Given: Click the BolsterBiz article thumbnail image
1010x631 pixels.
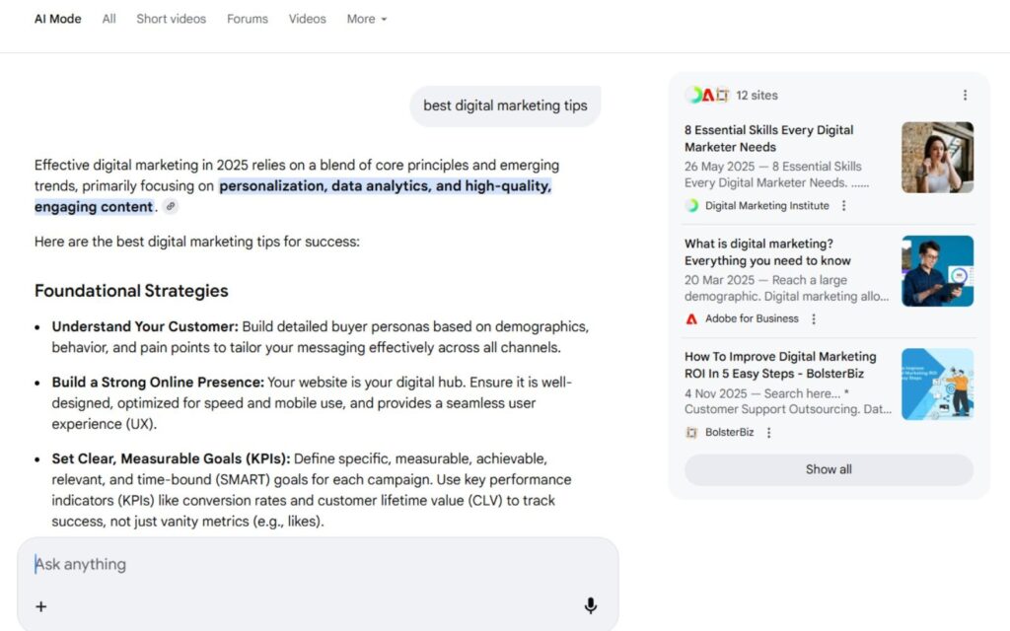Looking at the screenshot, I should pos(937,385).
